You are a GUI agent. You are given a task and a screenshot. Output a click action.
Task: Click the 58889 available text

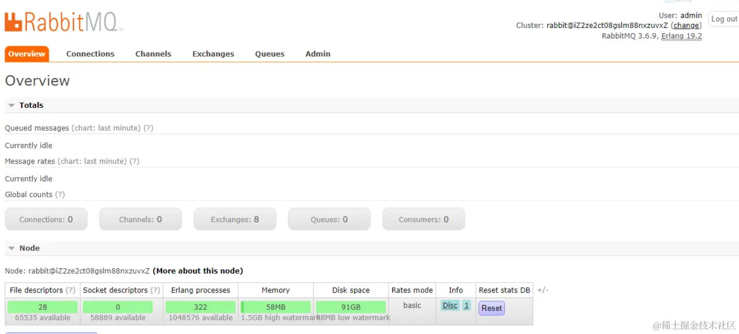[x=118, y=318]
